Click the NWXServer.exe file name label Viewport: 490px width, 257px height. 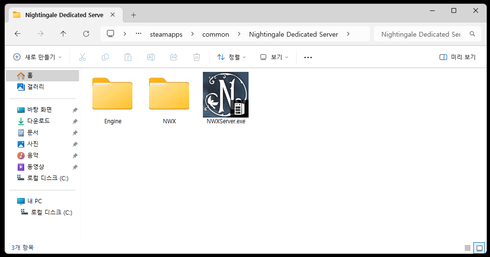click(226, 121)
